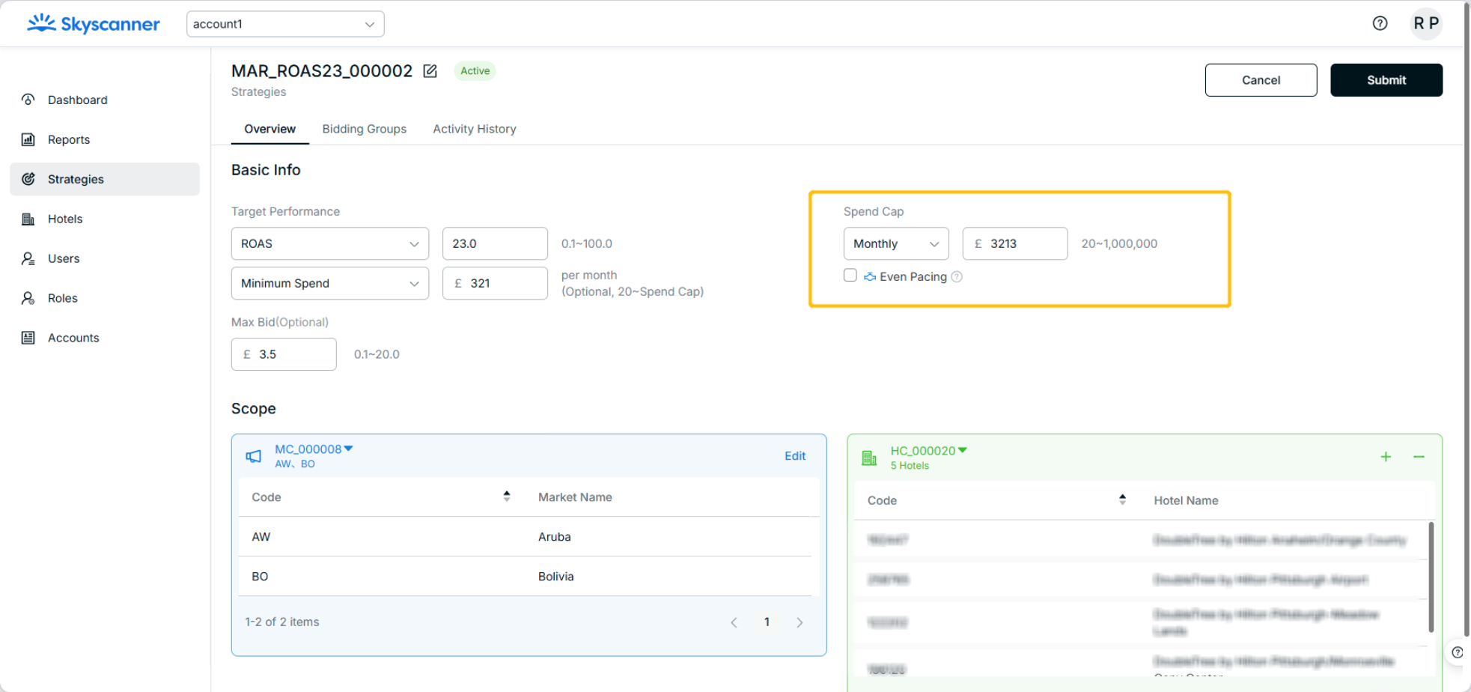This screenshot has height=692, width=1471.
Task: Click the Max Bid field showing 3.5
Action: pos(284,354)
